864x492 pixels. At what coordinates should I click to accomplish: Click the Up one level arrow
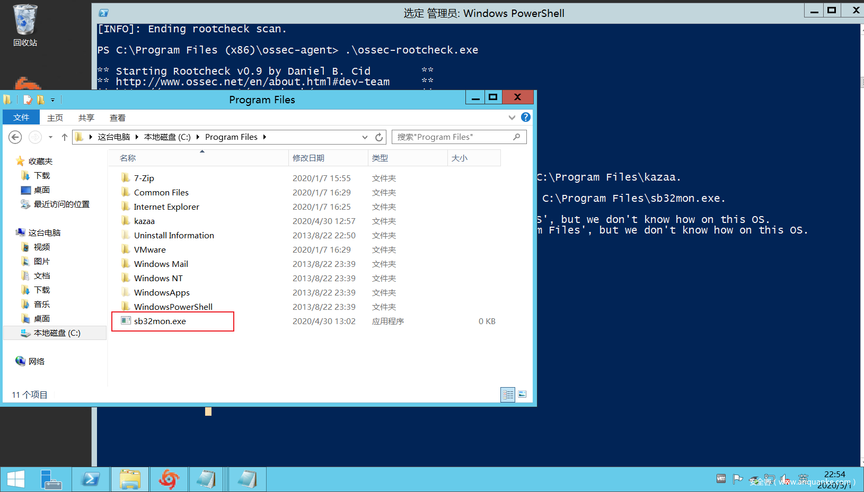[65, 137]
